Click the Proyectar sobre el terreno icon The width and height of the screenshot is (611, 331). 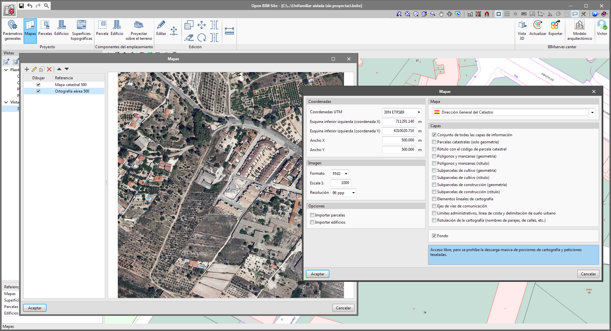(139, 25)
